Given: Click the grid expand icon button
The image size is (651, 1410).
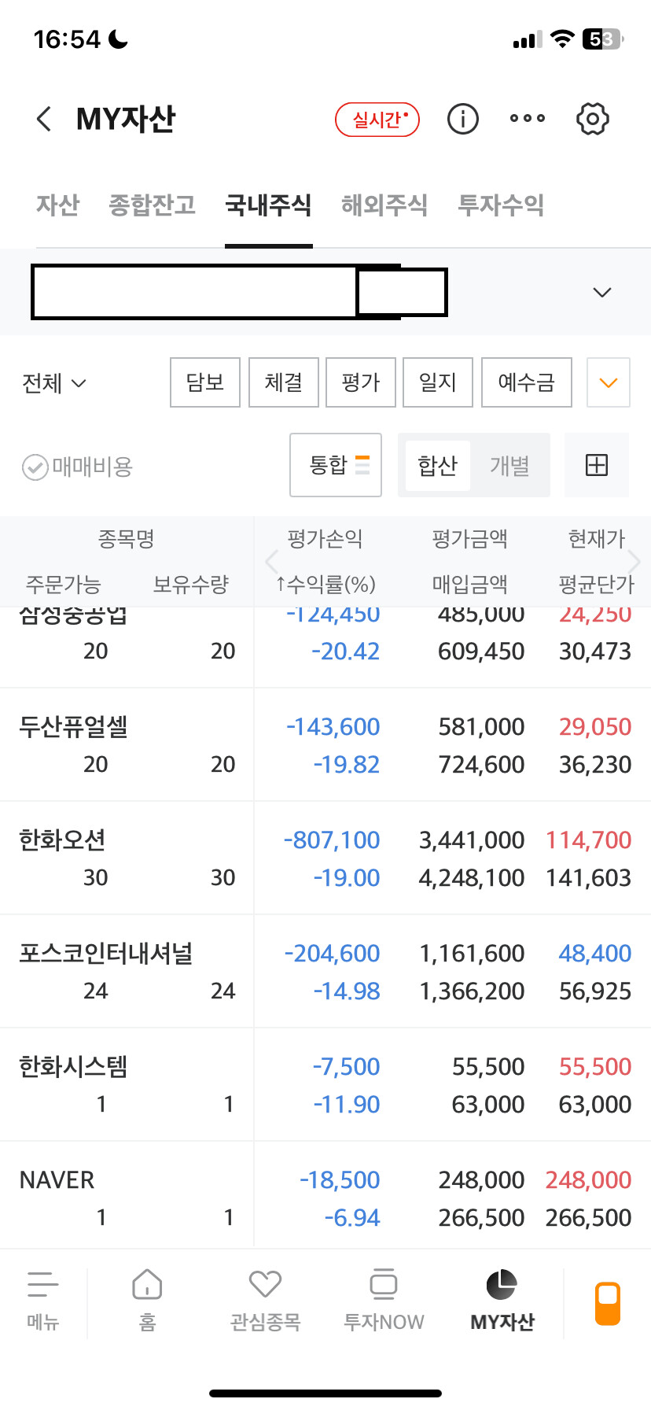Looking at the screenshot, I should click(x=597, y=465).
